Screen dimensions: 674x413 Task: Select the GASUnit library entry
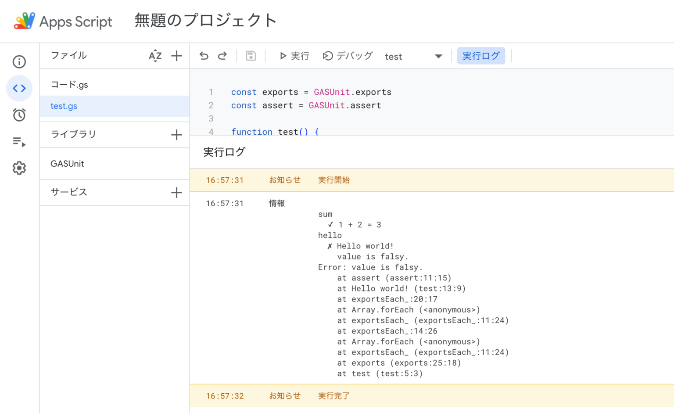pyautogui.click(x=67, y=164)
